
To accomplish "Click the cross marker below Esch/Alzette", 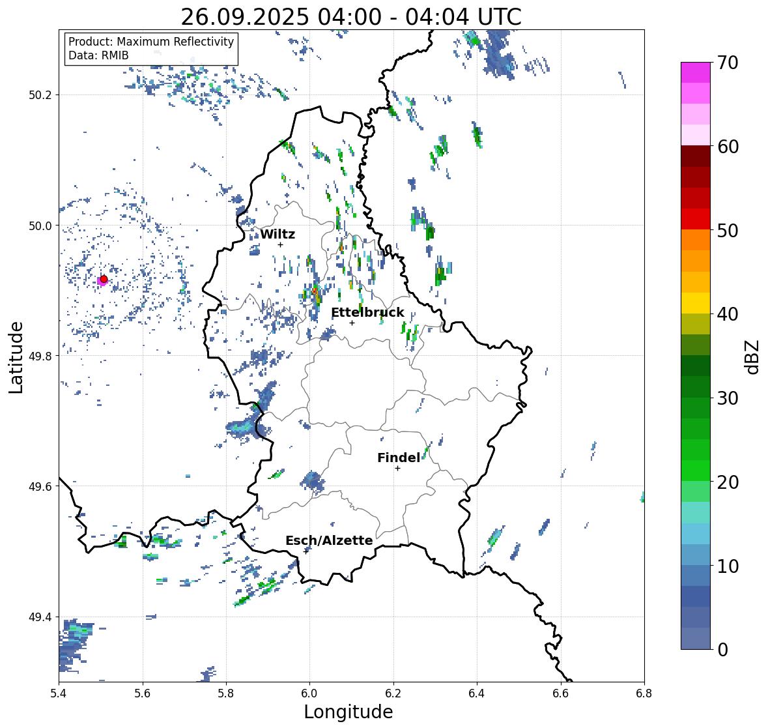I will click(x=306, y=551).
